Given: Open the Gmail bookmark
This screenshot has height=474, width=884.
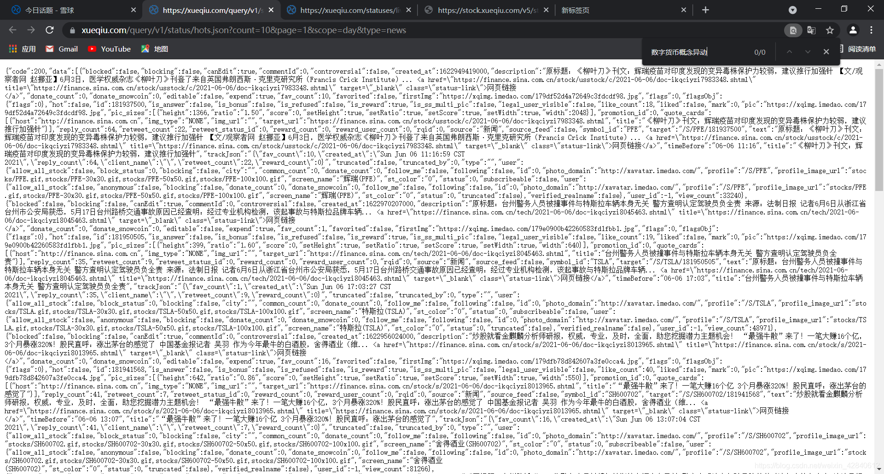Looking at the screenshot, I should [62, 49].
